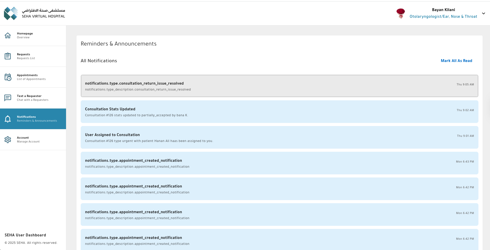
Task: Click the Bayan Kilani user name
Action: (x=443, y=10)
